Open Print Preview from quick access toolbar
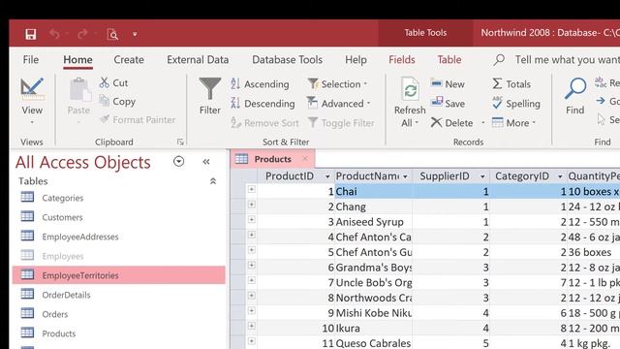The width and height of the screenshot is (620, 349). [112, 35]
